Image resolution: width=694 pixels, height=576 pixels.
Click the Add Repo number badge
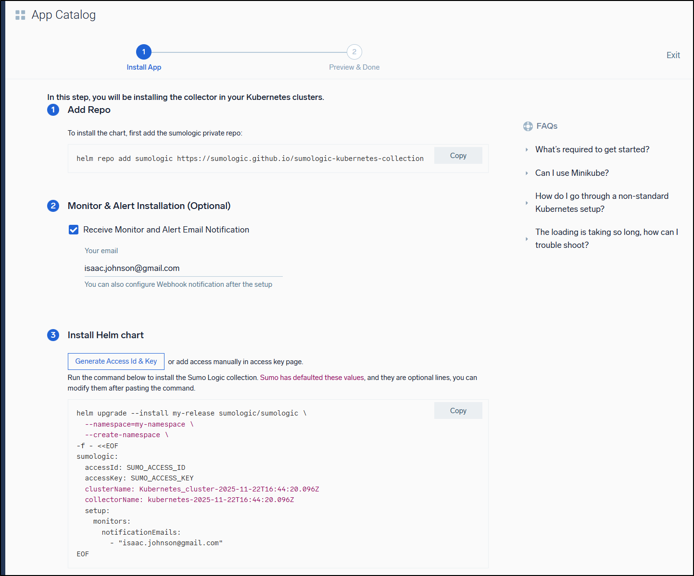pos(53,110)
